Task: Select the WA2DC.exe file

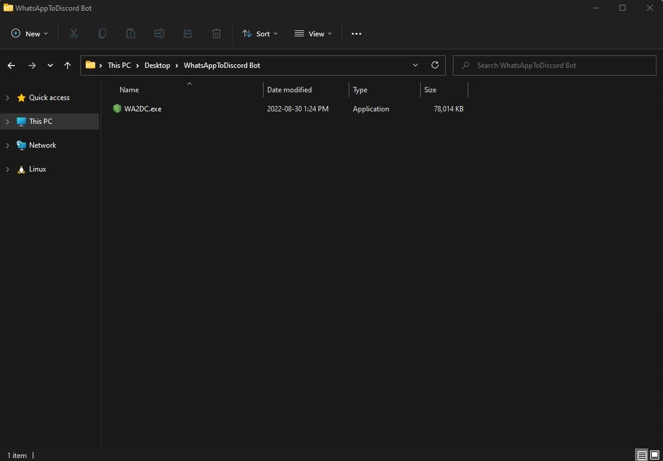Action: 143,109
